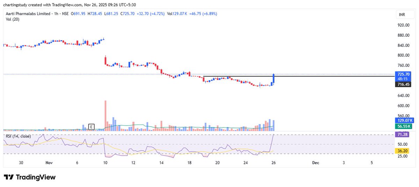Viewport: 419px width, 187px height.
Task: Click the Nov date axis label
Action: click(x=49, y=163)
